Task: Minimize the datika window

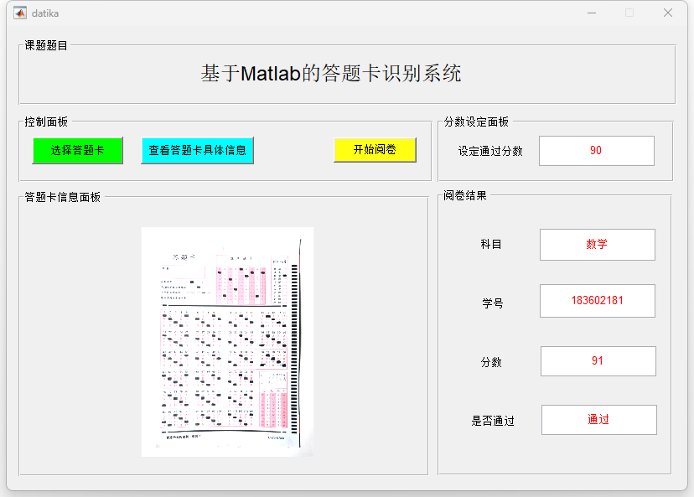Action: pos(592,13)
